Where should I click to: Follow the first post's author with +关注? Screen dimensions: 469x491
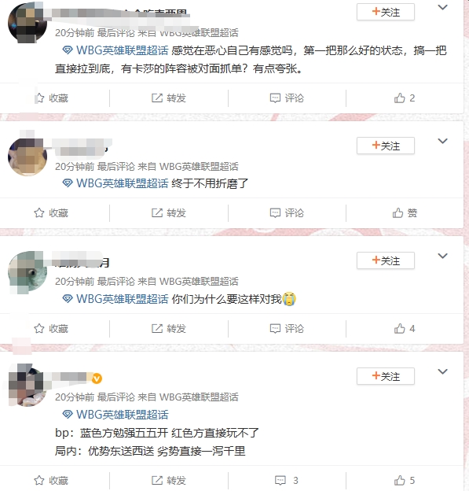(x=386, y=12)
